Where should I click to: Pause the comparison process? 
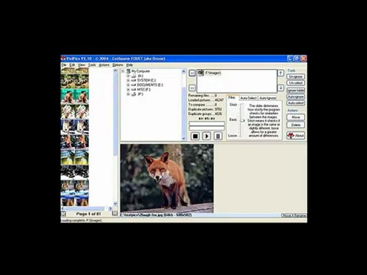tap(218, 136)
